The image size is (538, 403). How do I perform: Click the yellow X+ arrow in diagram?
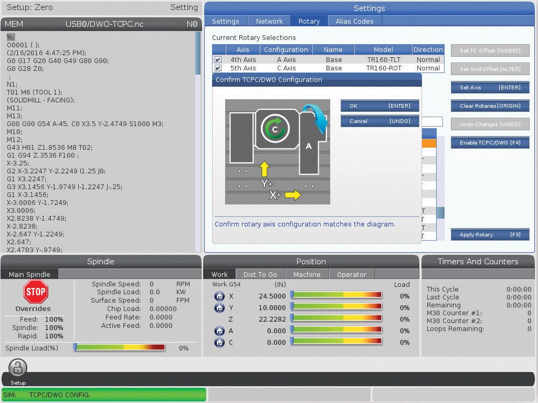tap(293, 195)
